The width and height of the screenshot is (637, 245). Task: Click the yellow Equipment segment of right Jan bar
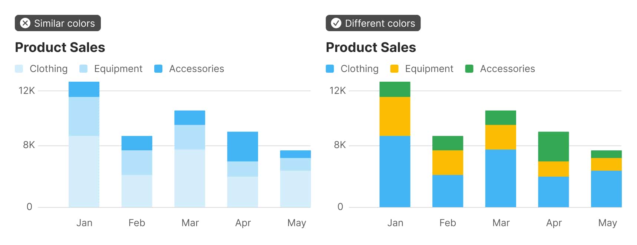click(395, 116)
